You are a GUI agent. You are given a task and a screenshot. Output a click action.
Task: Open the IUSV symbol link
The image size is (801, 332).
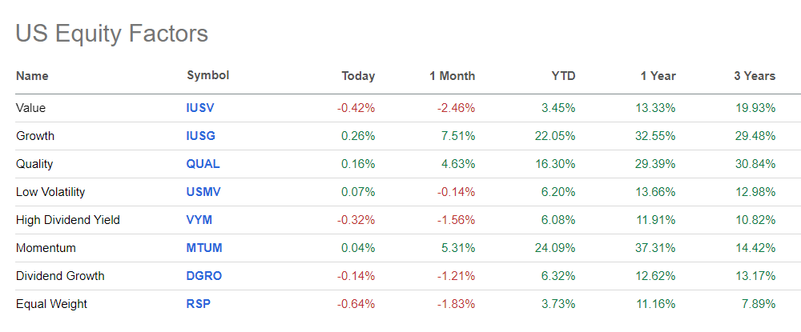(200, 107)
